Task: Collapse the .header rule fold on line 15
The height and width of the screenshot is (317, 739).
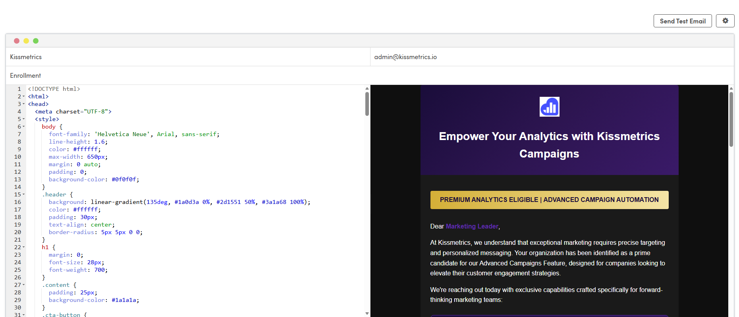Action: (24, 194)
